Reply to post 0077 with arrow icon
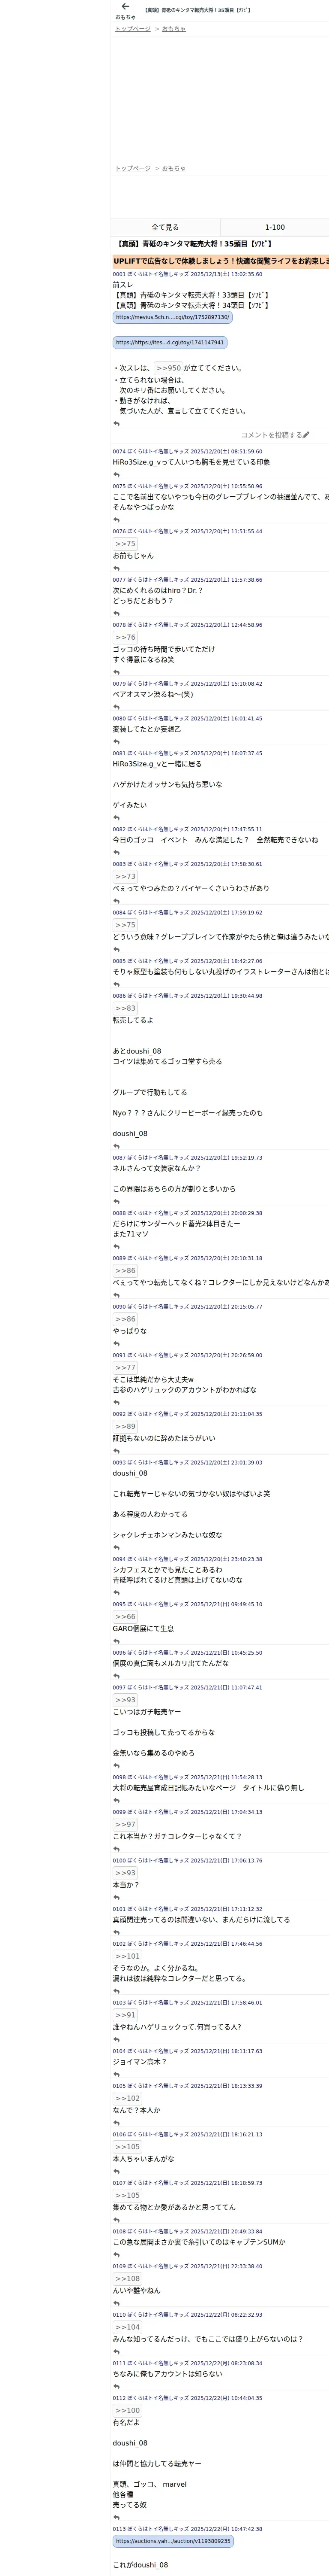329x2576 pixels. point(116,613)
